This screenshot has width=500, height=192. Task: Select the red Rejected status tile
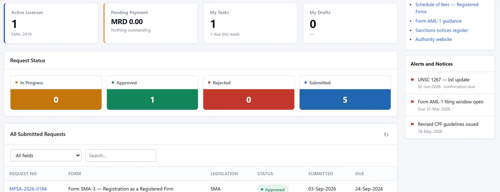[249, 93]
